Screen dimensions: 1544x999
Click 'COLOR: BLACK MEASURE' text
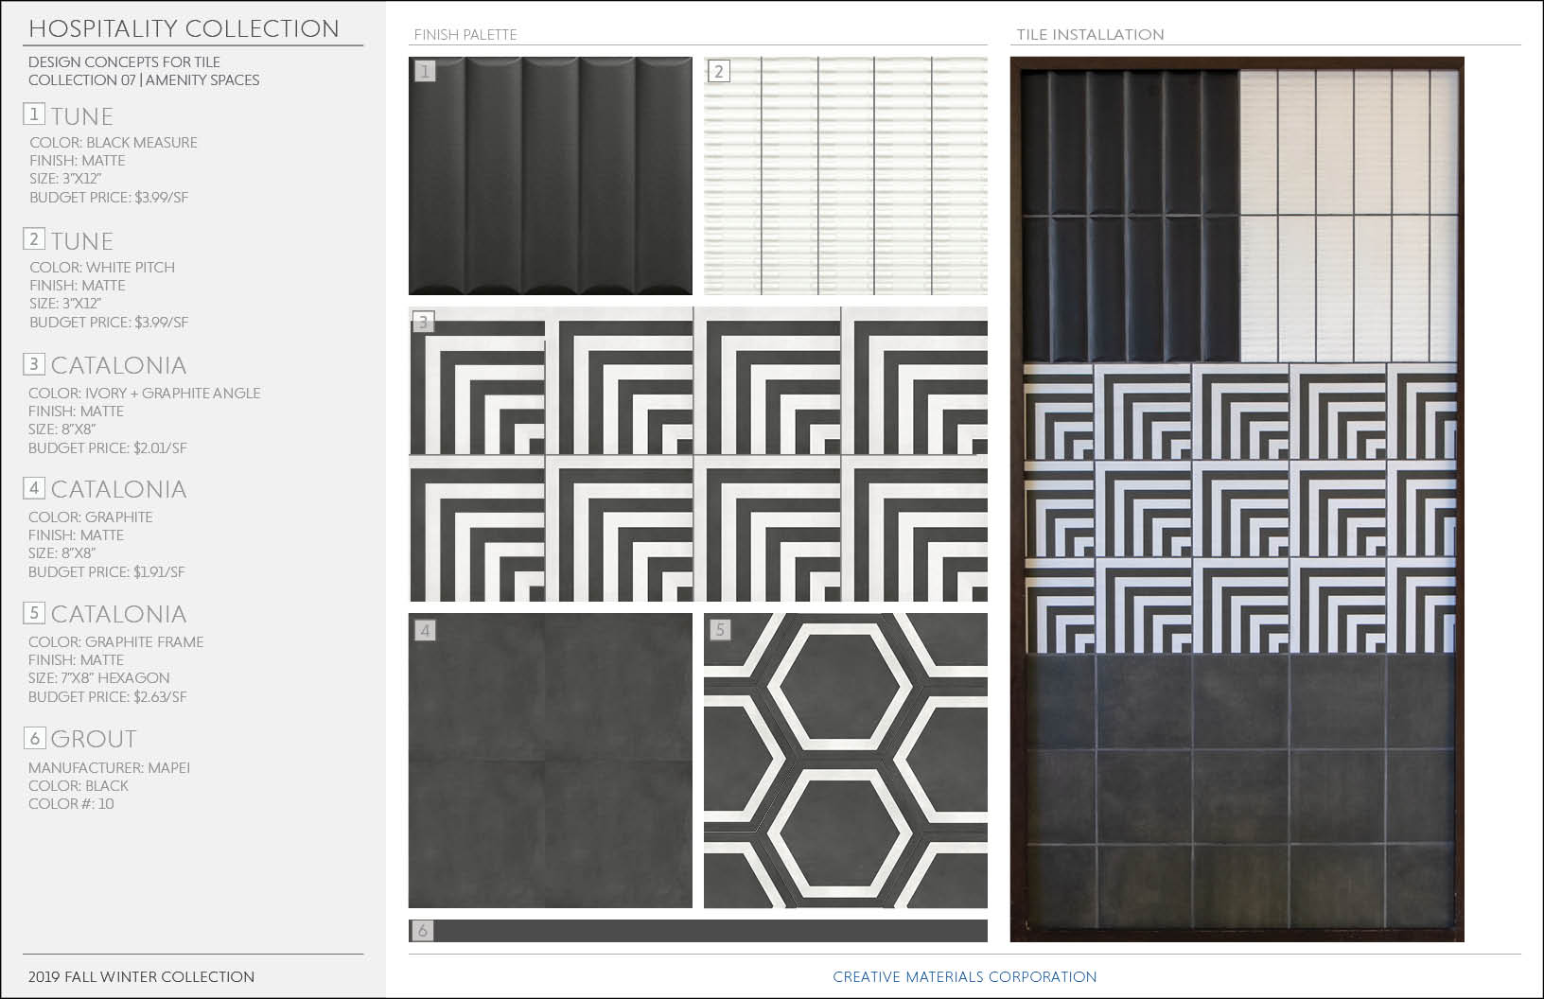click(114, 143)
